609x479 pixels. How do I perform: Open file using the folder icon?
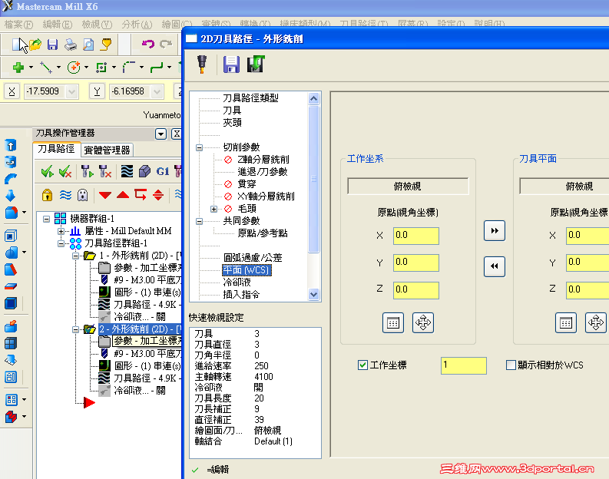click(35, 45)
